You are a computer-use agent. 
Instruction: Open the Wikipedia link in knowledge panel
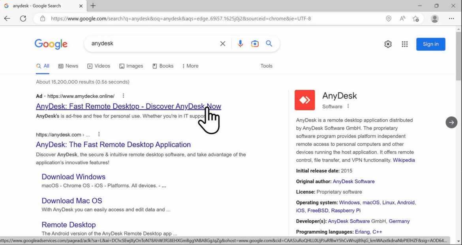click(x=404, y=160)
